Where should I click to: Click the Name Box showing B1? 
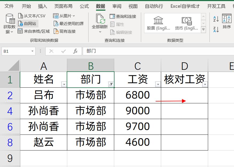pos(16,51)
